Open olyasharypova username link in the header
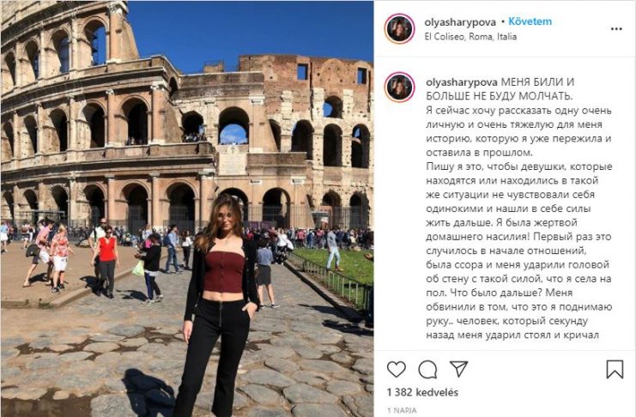 pos(460,22)
